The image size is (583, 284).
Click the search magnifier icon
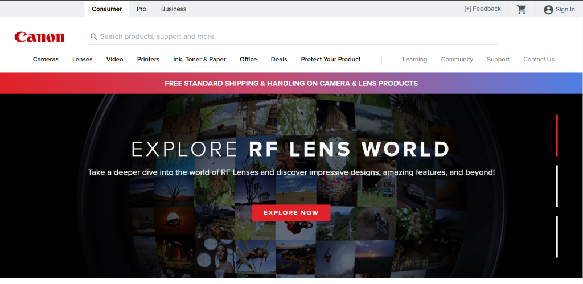point(94,36)
